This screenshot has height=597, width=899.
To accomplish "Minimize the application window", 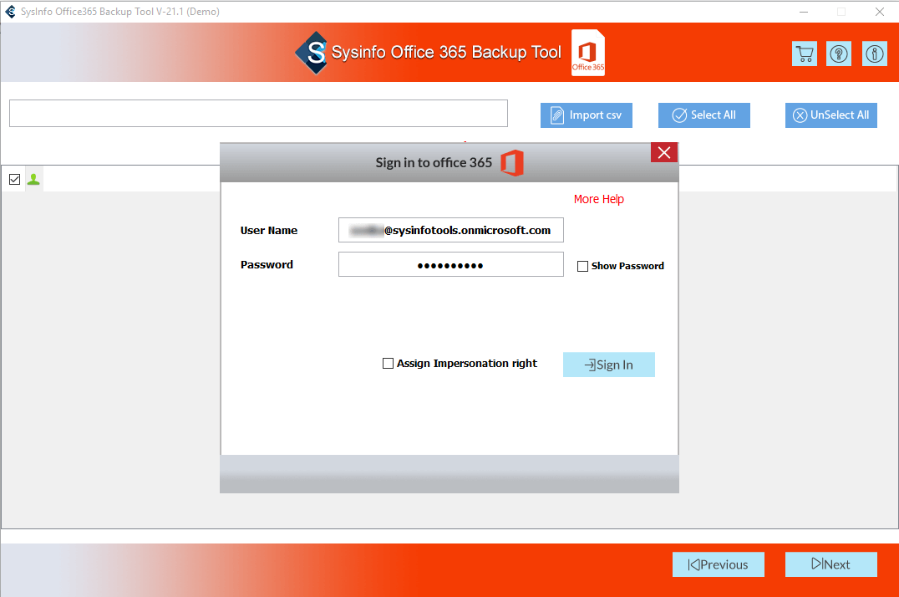I will click(x=804, y=12).
